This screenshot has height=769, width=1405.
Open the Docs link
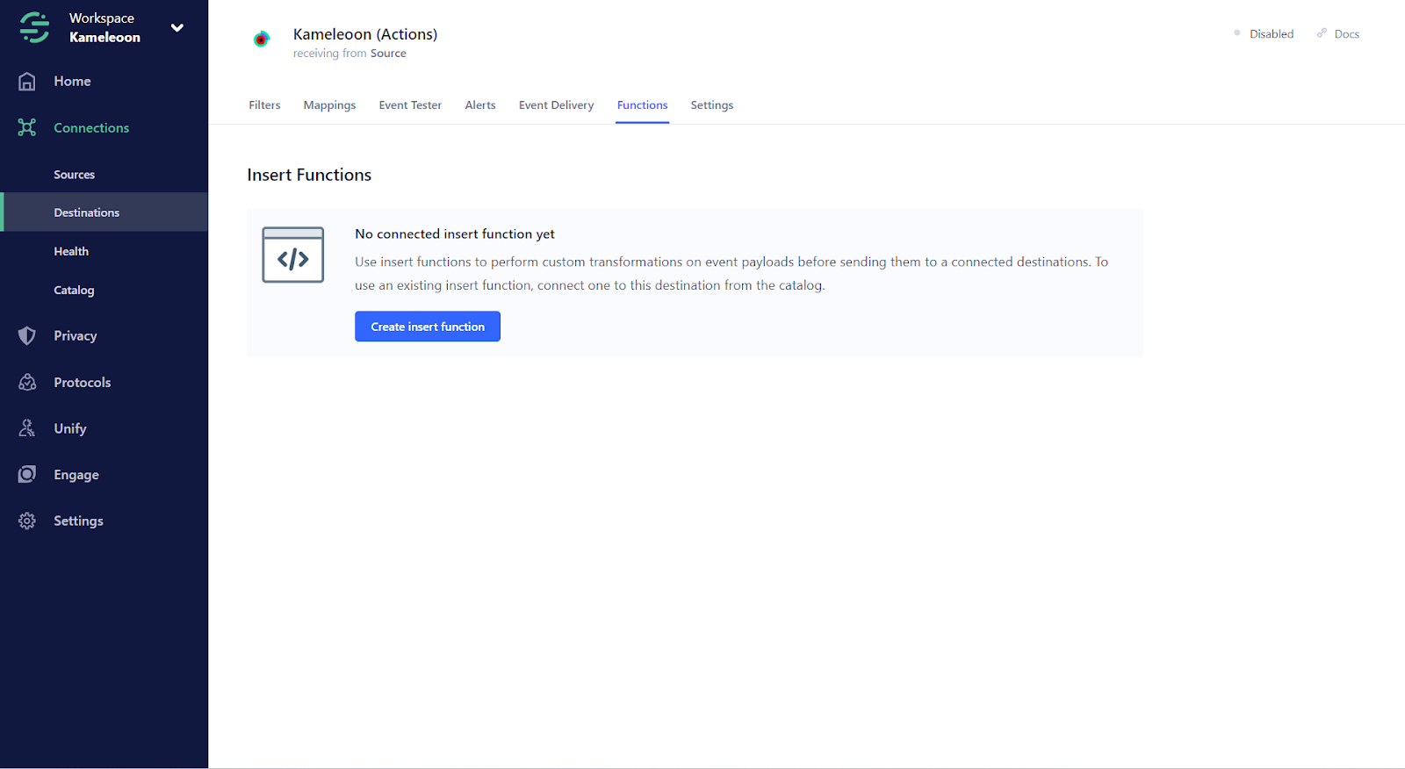click(x=1346, y=34)
